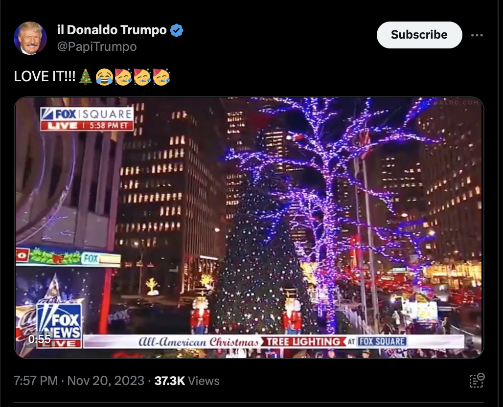This screenshot has width=503, height=407.
Task: Click the first party face emoji
Action: (123, 77)
